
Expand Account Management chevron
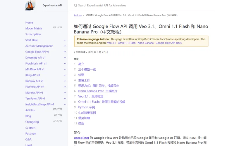(65, 46)
